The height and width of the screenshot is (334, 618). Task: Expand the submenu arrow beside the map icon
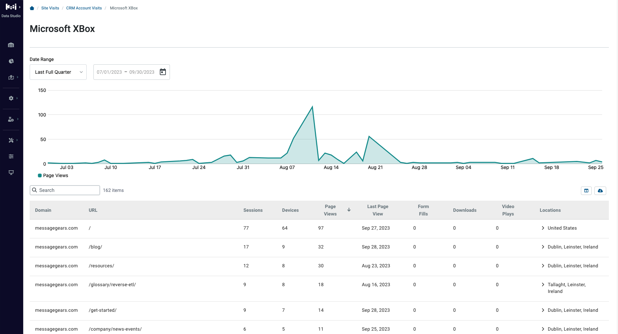click(x=18, y=77)
